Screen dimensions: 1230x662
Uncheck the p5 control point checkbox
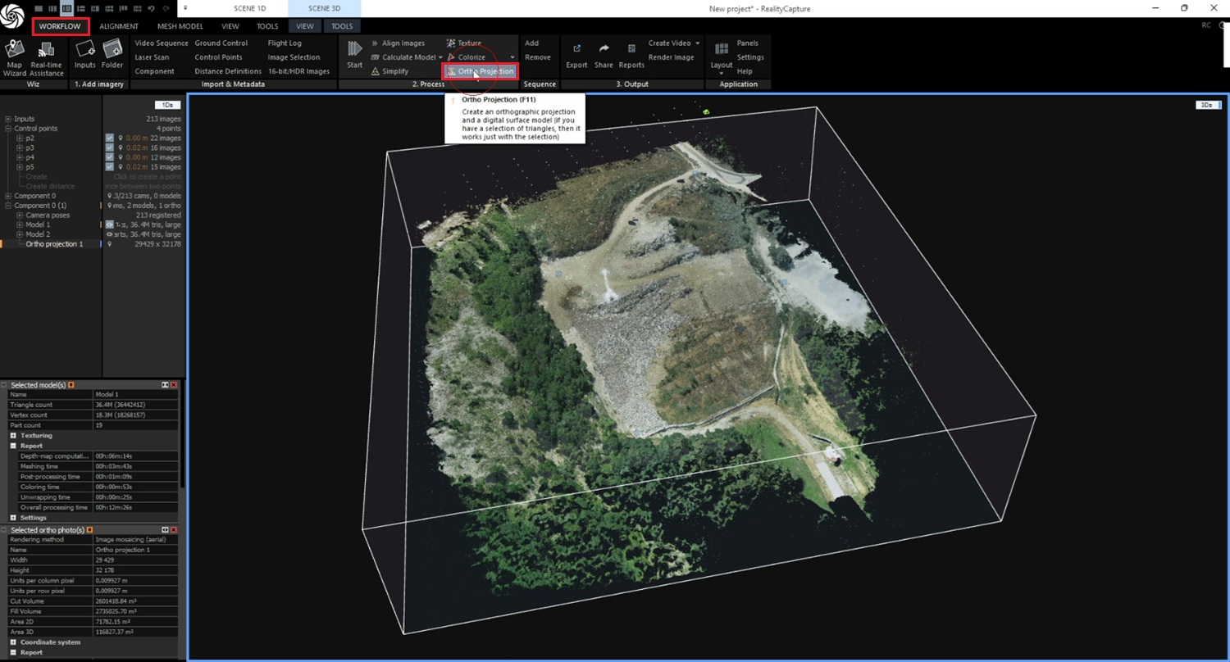pos(110,167)
